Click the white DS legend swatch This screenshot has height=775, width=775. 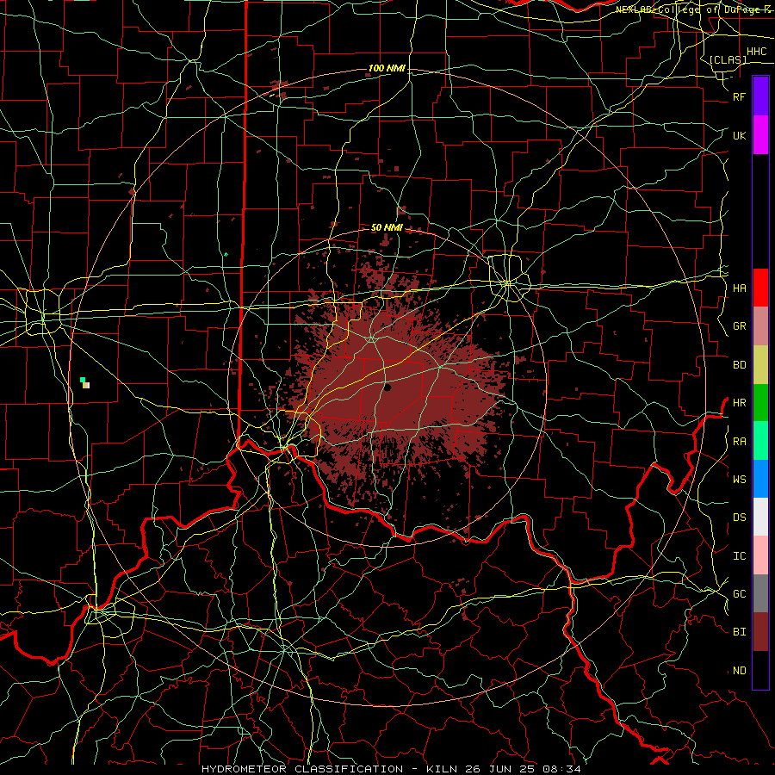tap(760, 517)
